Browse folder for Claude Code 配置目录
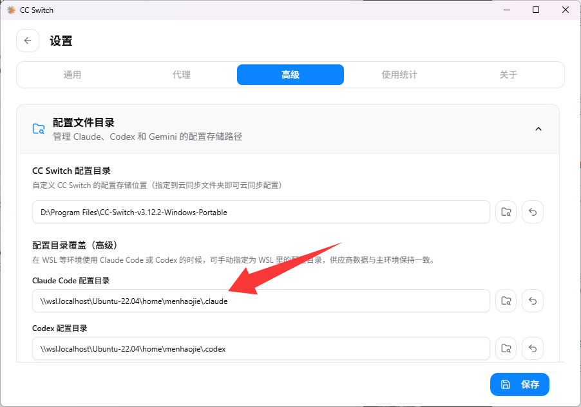This screenshot has height=407, width=581. tap(506, 301)
